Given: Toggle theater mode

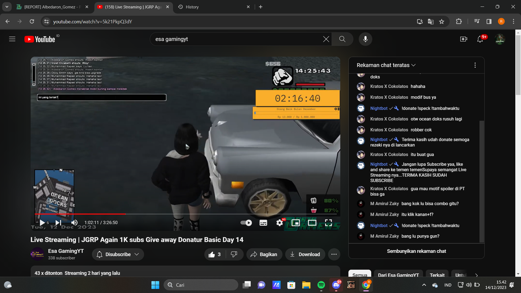Looking at the screenshot, I should 312,223.
